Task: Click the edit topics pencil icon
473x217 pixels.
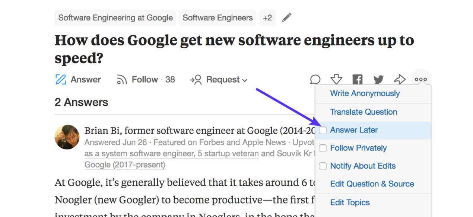Action: tap(287, 17)
